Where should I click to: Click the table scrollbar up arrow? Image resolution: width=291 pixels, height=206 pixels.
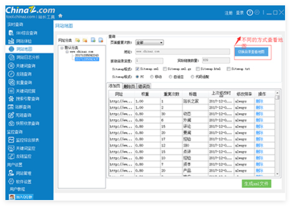click(x=277, y=92)
